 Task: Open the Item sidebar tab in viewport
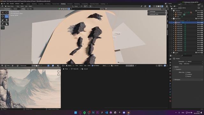(167, 12)
